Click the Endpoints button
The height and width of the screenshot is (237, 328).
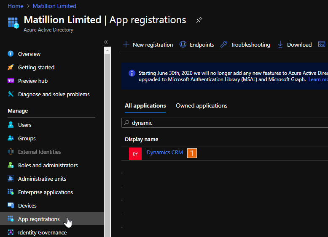pos(197,45)
